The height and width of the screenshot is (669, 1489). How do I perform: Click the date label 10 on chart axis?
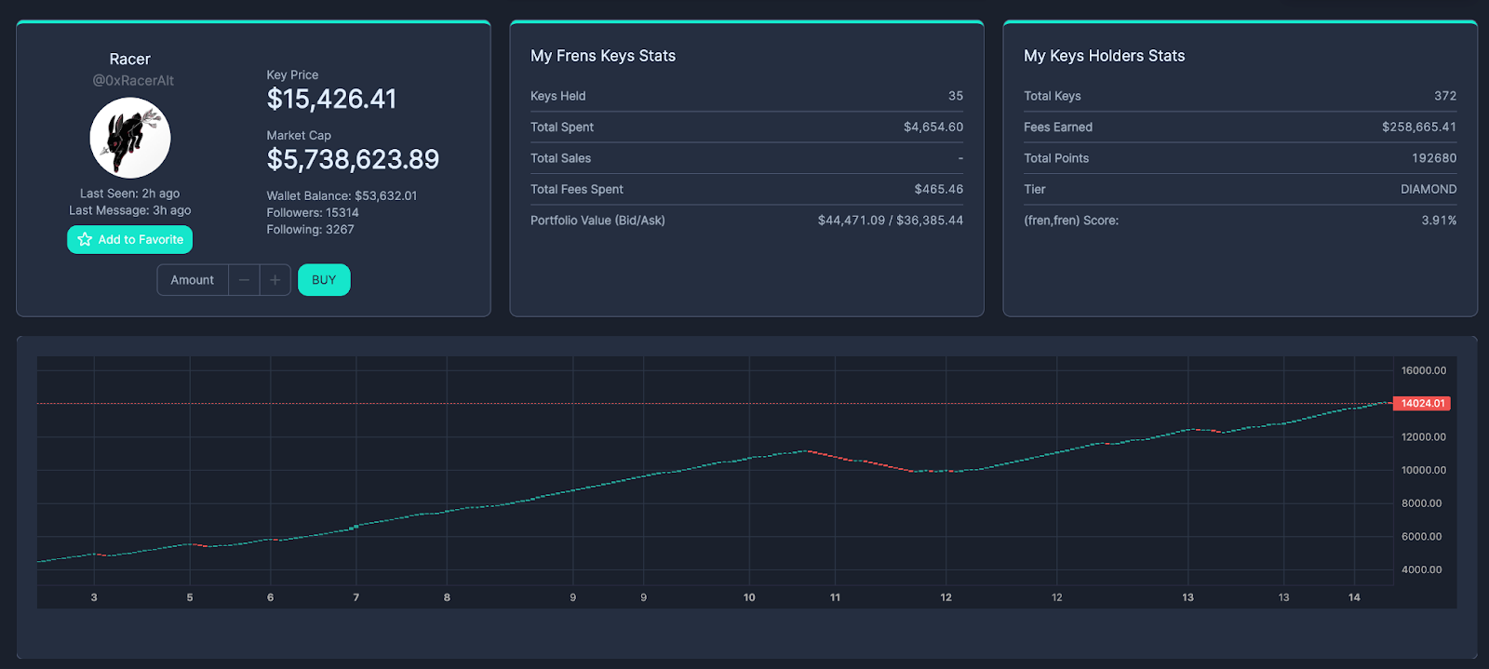749,597
